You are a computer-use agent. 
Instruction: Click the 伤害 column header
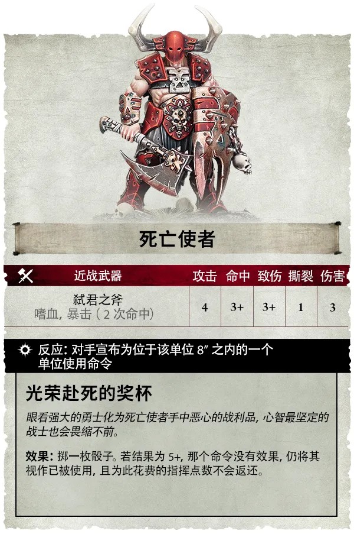(x=333, y=276)
